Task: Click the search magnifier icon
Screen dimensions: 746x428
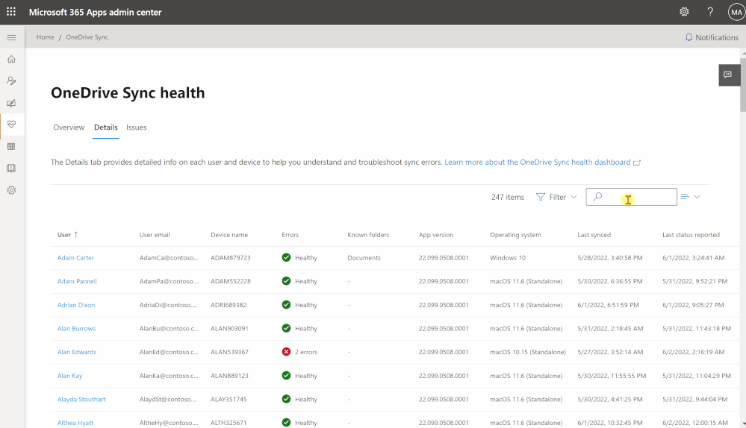Action: pos(597,197)
